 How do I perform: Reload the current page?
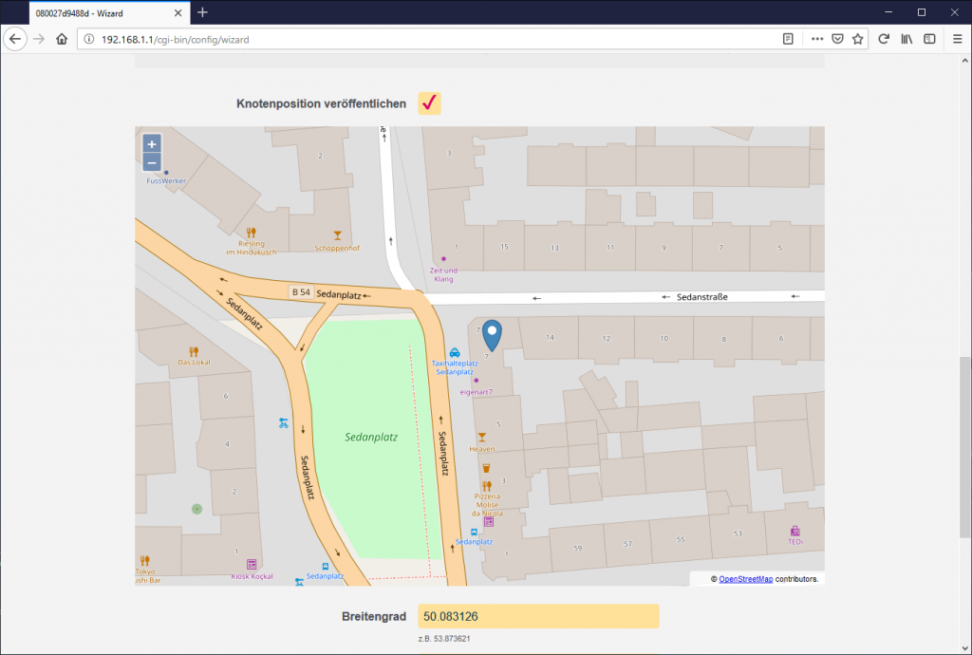pyautogui.click(x=884, y=39)
